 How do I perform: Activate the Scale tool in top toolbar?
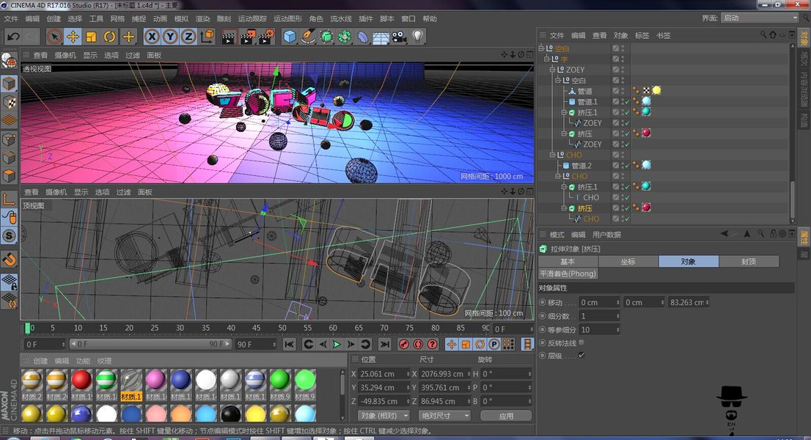[x=91, y=37]
